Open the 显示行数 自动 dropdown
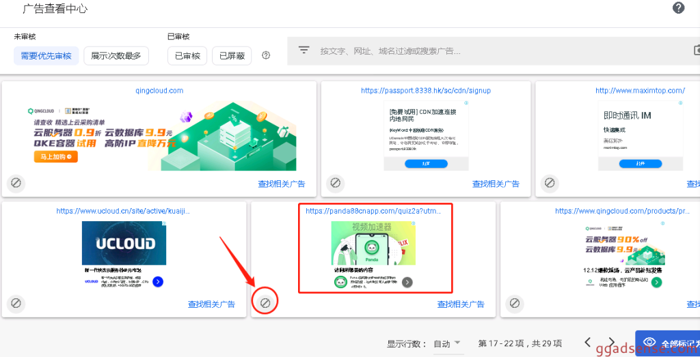Viewport: 700px width, 357px height. click(x=448, y=343)
